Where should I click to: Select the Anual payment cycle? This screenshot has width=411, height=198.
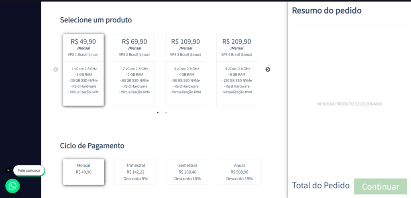point(240,172)
